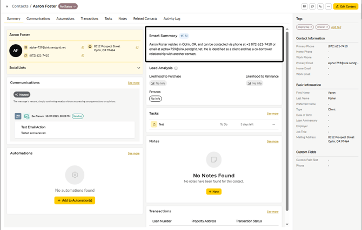Switch to the Communications tab
This screenshot has width=362, height=230.
tap(38, 19)
